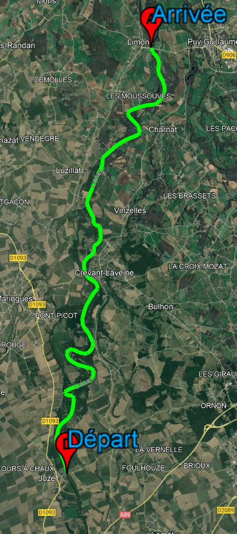Click the Luzillat town label

click(x=69, y=170)
